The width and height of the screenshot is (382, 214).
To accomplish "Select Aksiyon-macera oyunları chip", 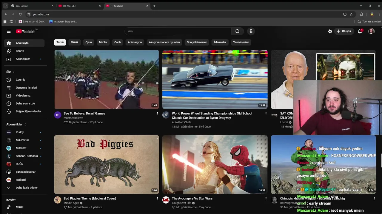I will (x=164, y=42).
